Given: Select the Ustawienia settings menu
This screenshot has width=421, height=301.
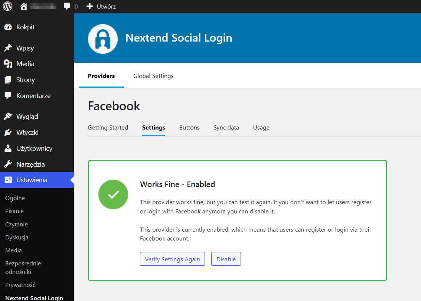Looking at the screenshot, I should tap(32, 180).
